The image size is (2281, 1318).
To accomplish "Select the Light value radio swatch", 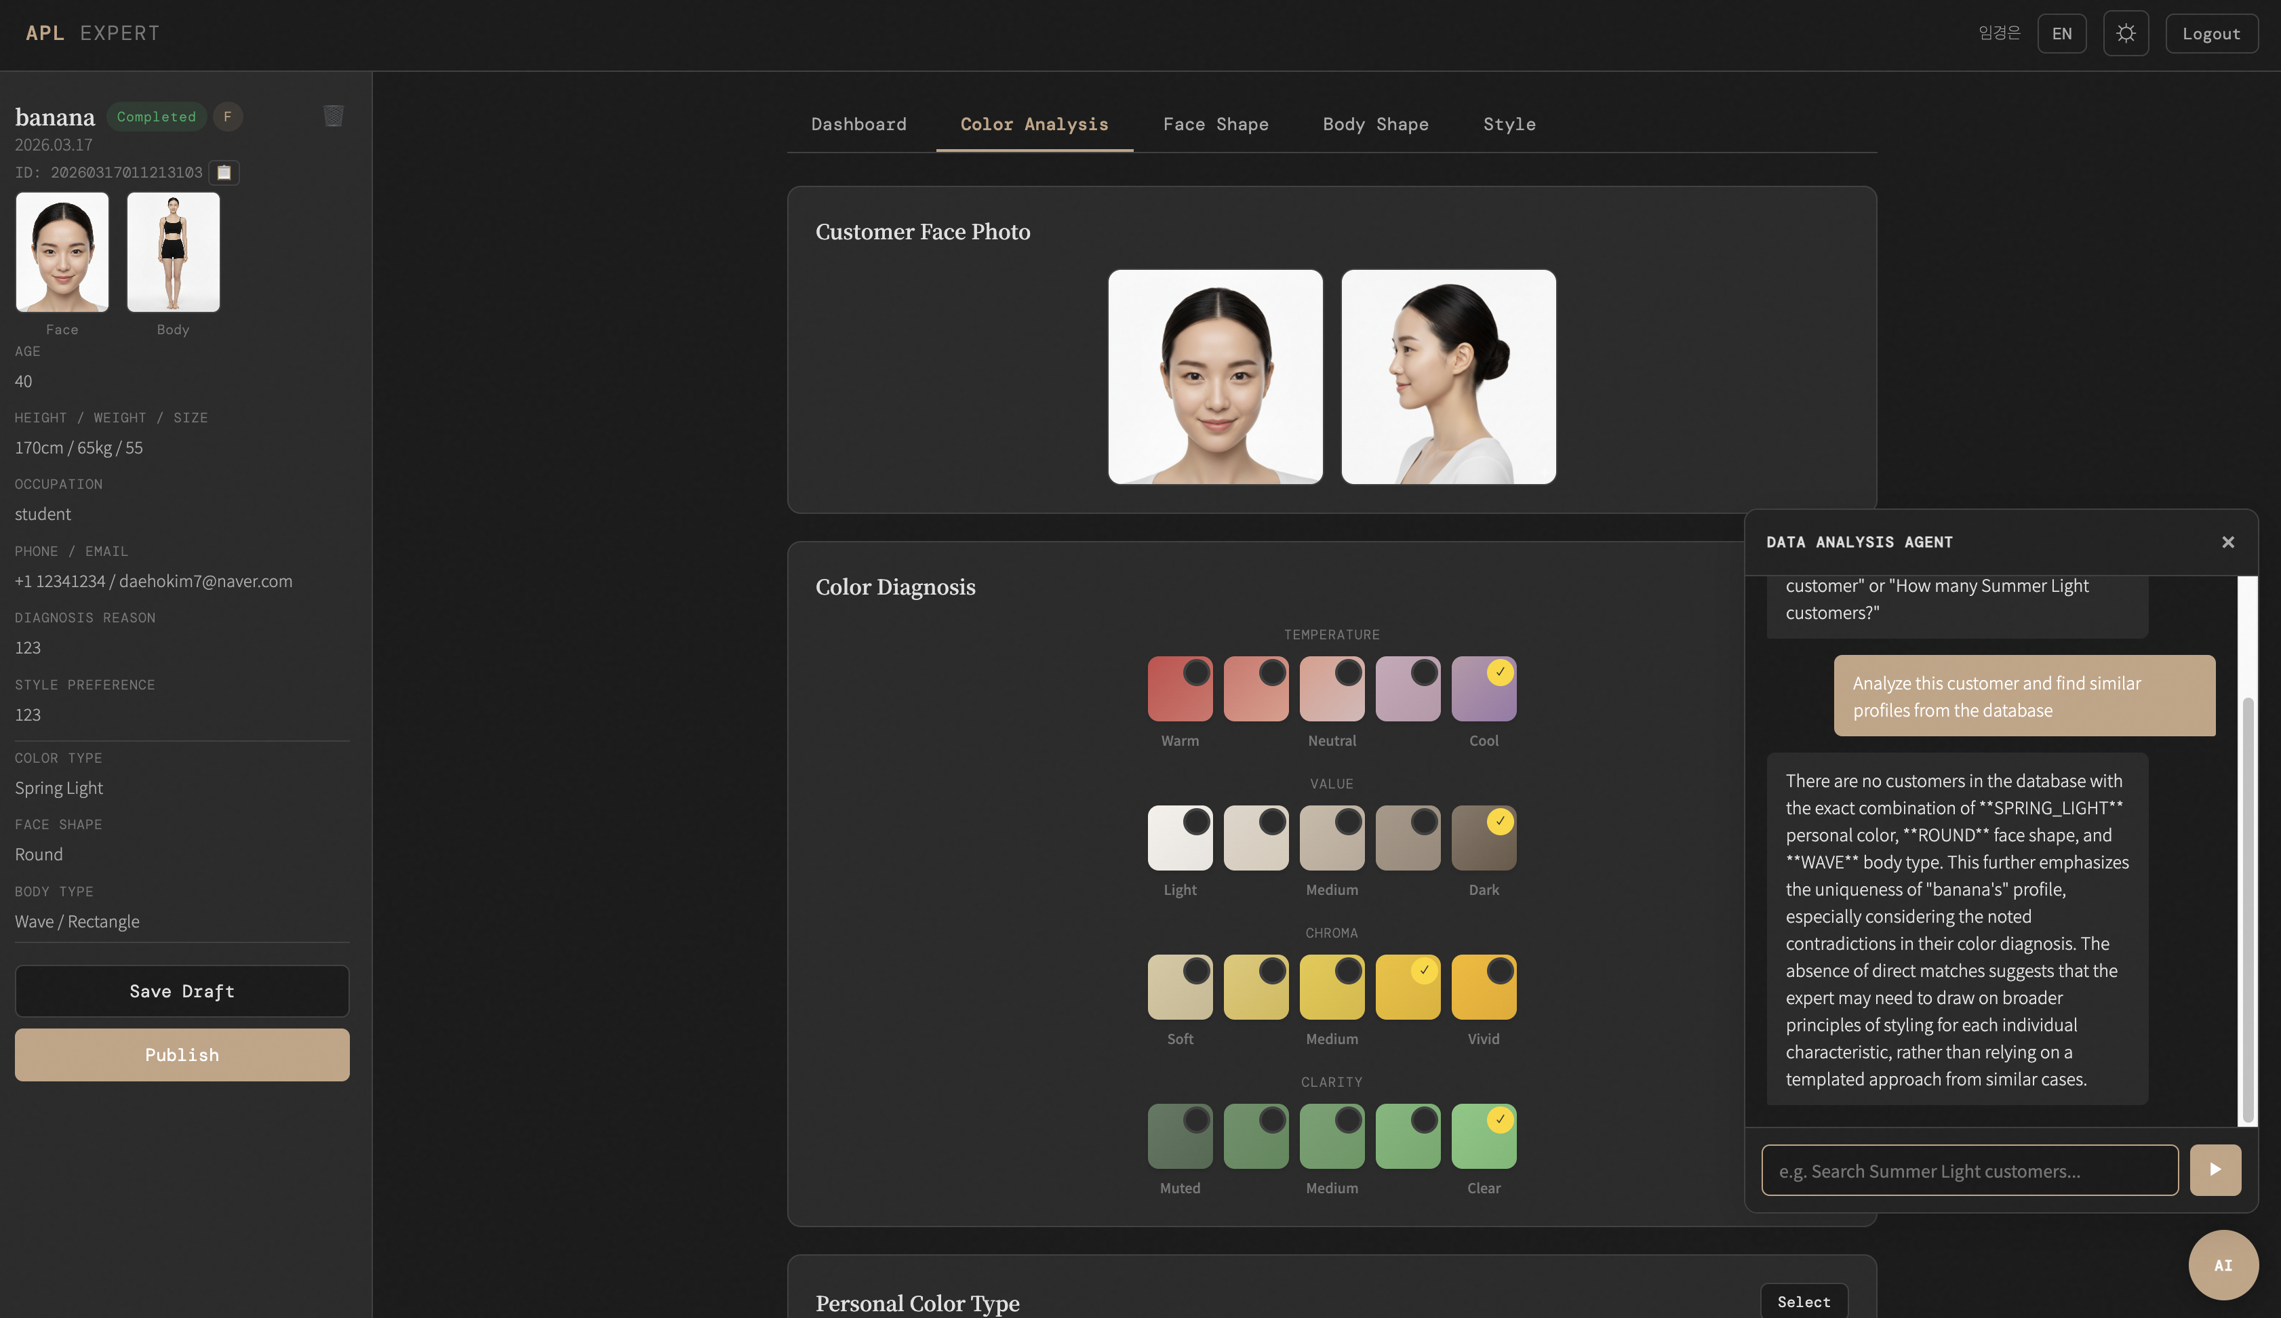I will 1179,837.
